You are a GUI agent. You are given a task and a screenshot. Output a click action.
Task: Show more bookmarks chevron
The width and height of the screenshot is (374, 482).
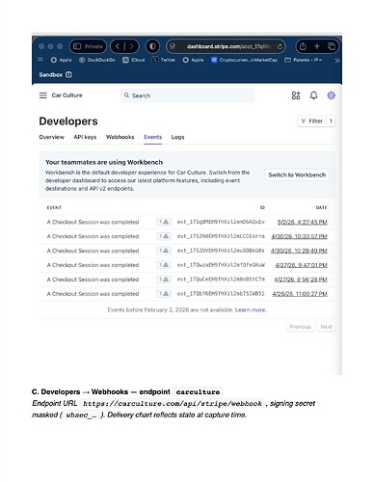pyautogui.click(x=336, y=61)
